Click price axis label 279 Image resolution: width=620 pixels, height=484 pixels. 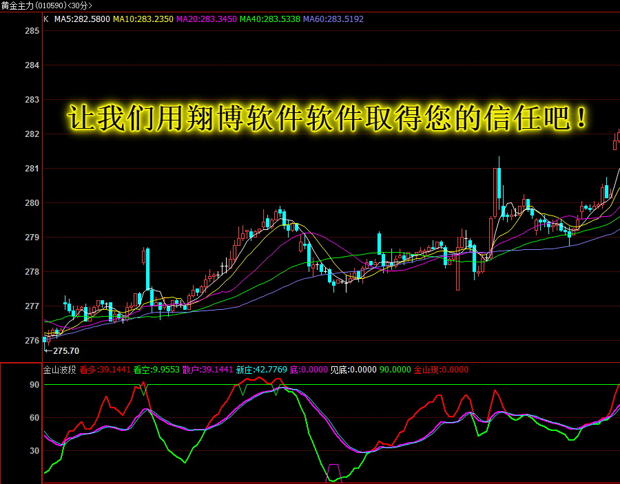click(32, 237)
